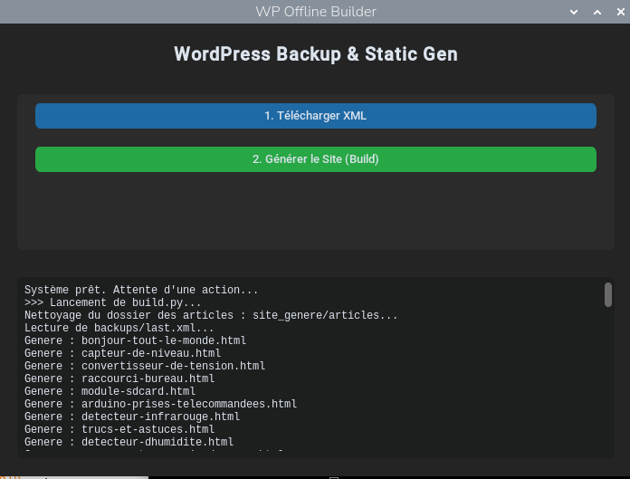Select the 'bonjour-tout-le-monde.html' log entry
Screen dimensions: 630x479
pyautogui.click(x=135, y=340)
